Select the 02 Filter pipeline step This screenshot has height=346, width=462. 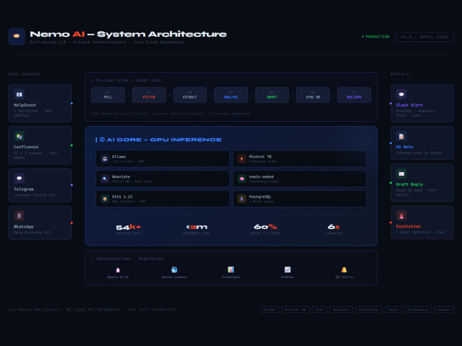click(x=149, y=95)
